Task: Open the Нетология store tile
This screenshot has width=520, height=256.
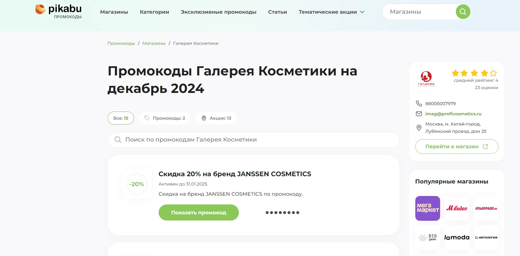Action: point(486,237)
